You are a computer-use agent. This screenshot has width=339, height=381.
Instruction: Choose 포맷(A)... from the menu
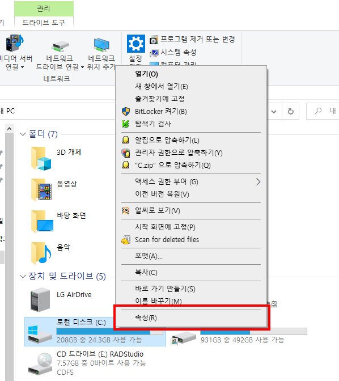[191, 256]
